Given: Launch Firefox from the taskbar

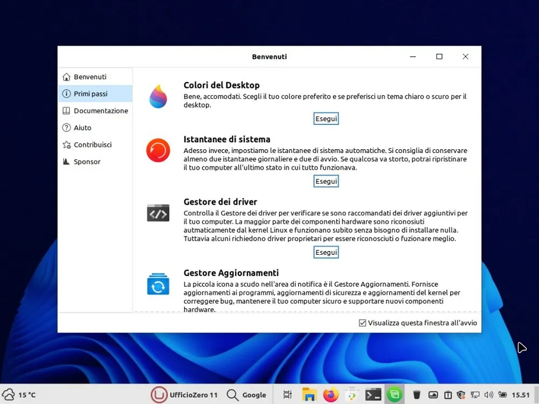Looking at the screenshot, I should 330,395.
